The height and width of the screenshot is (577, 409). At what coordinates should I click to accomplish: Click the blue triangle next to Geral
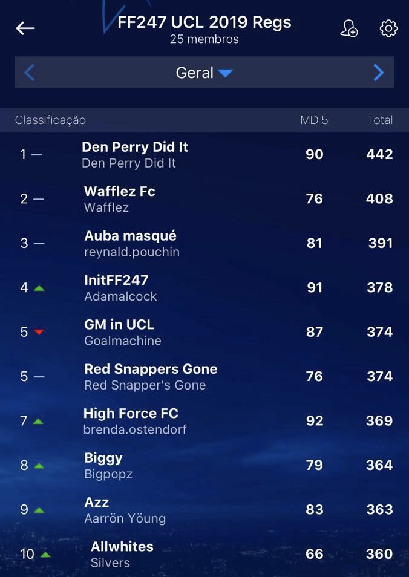point(225,73)
